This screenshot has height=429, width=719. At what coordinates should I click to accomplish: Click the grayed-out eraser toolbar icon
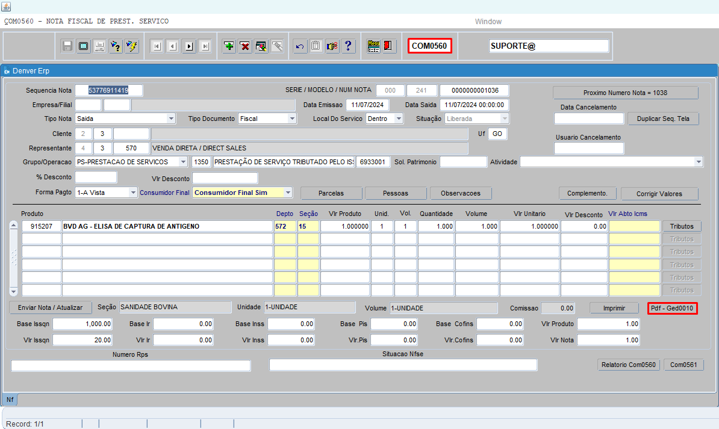coord(277,46)
